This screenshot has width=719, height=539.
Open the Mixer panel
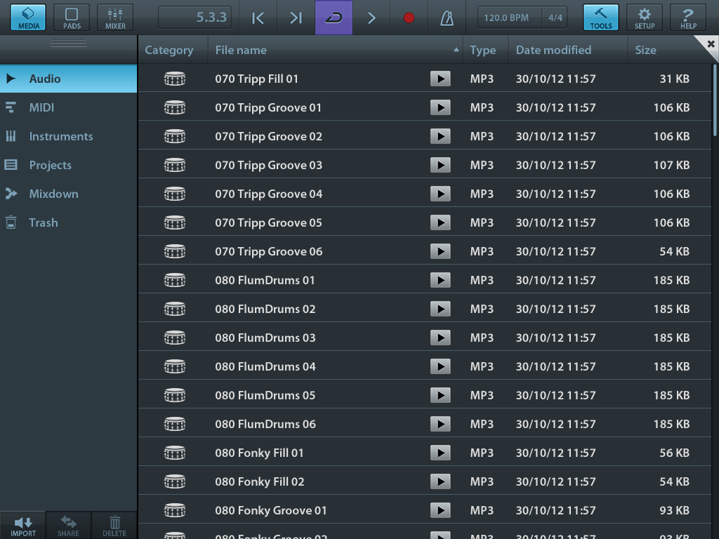coord(114,17)
